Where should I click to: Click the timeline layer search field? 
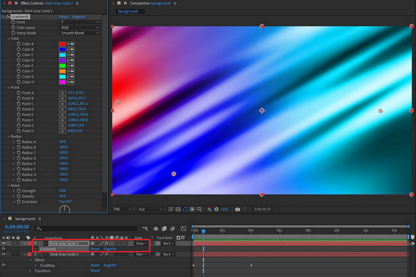click(x=86, y=229)
